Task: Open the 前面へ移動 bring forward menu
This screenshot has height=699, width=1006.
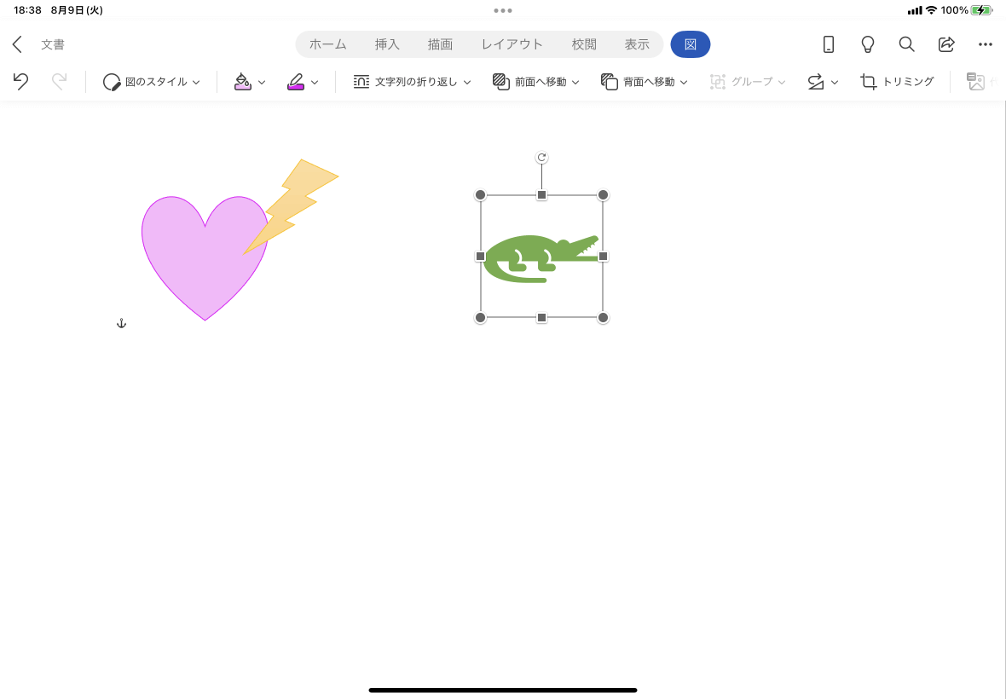Action: pyautogui.click(x=535, y=82)
